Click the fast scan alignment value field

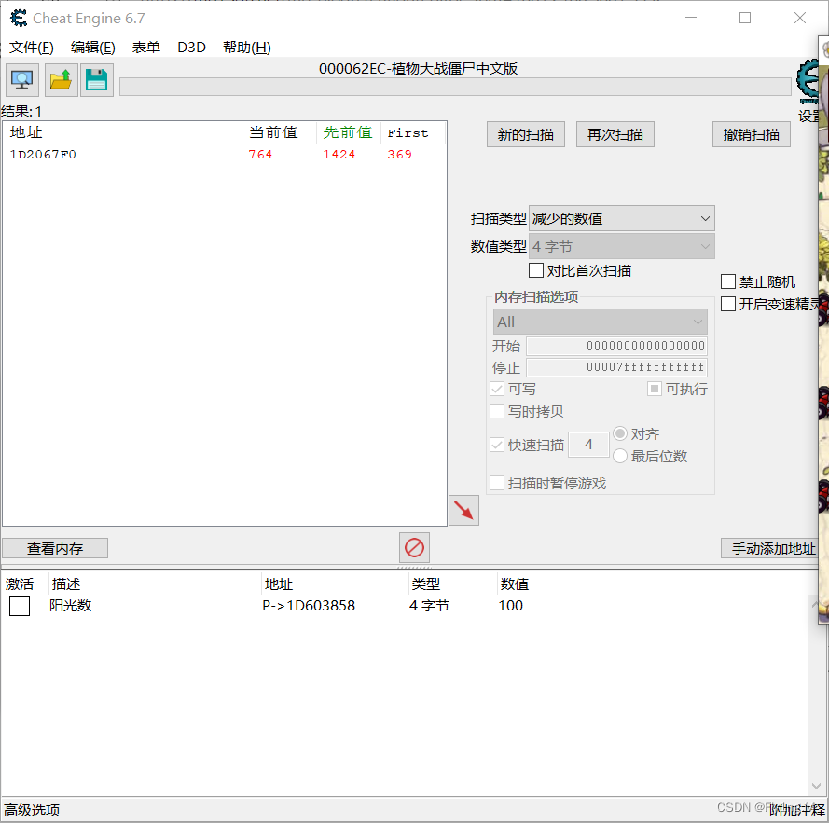pyautogui.click(x=588, y=445)
